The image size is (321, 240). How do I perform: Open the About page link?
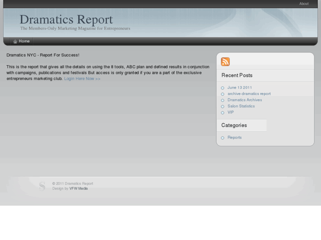pos(304,4)
